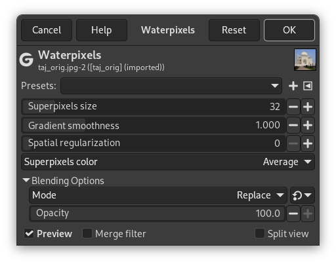Open the blending Mode dropdown
336x264 pixels.
(158, 195)
